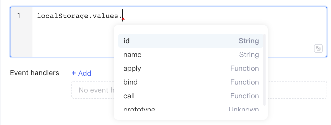This screenshot has width=331, height=125.
Task: Click the "String" type beside id
Action: tap(249, 41)
